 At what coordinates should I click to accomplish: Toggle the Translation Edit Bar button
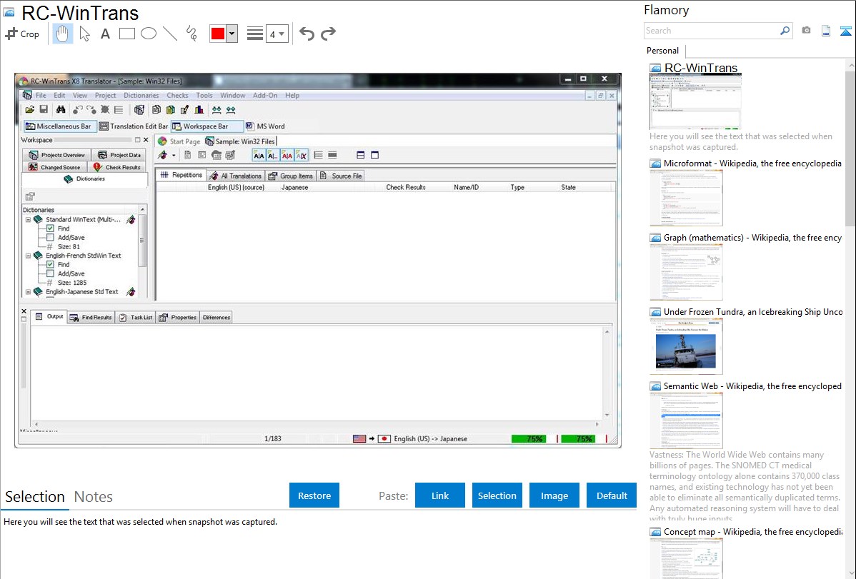134,126
